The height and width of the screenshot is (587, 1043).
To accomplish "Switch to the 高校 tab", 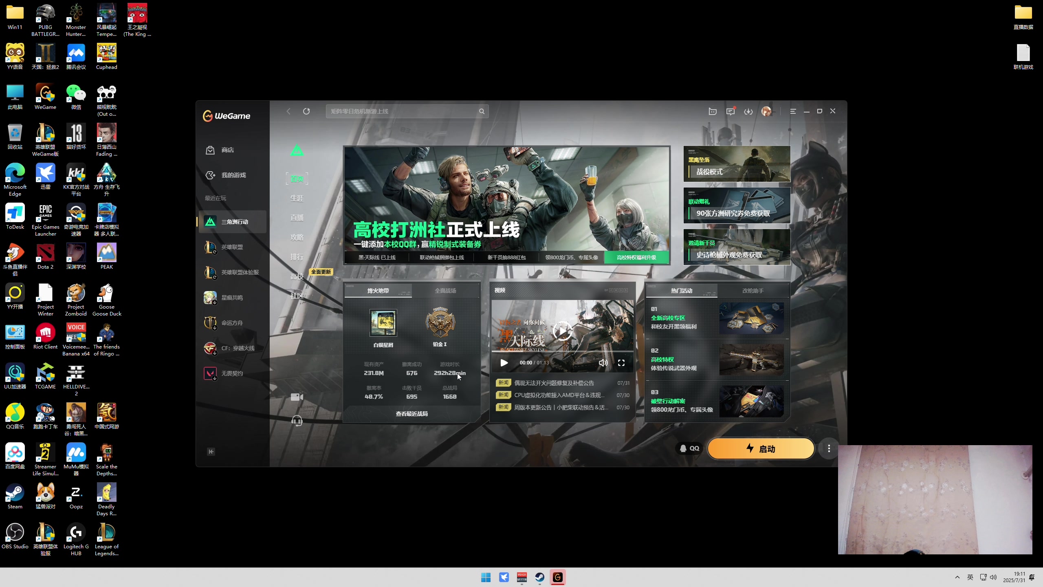I will (297, 276).
